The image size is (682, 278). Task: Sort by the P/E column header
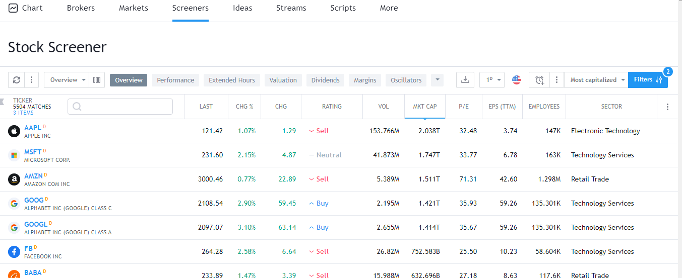click(464, 107)
